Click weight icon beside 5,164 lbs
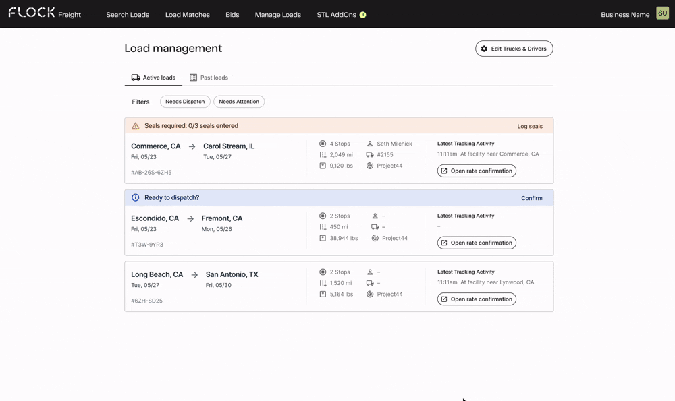The width and height of the screenshot is (675, 401). (x=323, y=295)
